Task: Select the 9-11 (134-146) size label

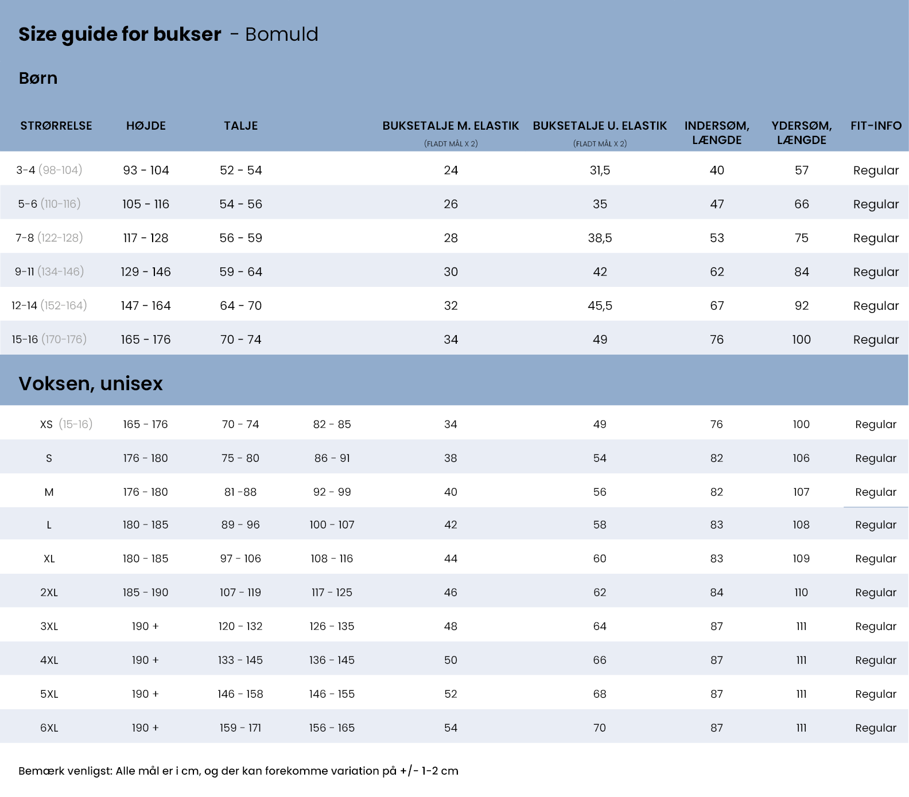Action: 49,271
